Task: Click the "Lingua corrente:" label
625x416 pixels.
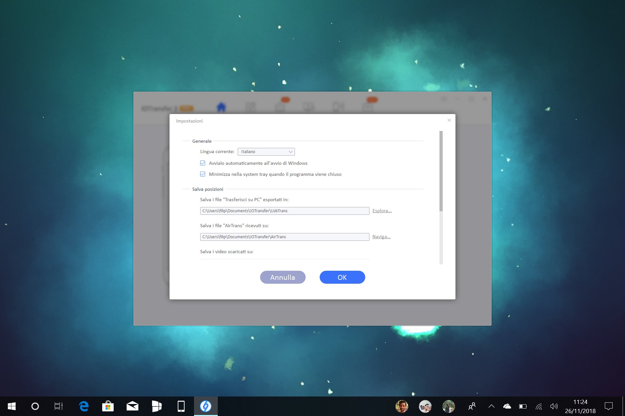Action: click(x=217, y=151)
